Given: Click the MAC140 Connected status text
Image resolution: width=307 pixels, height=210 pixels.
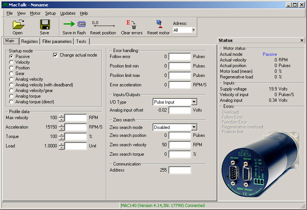Looking at the screenshot, I should pyautogui.click(x=163, y=205).
